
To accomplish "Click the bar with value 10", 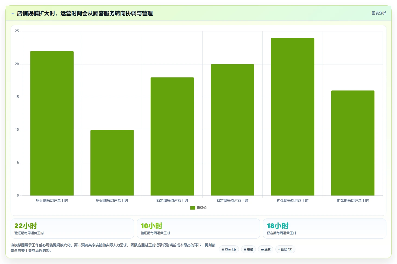I will (112, 163).
